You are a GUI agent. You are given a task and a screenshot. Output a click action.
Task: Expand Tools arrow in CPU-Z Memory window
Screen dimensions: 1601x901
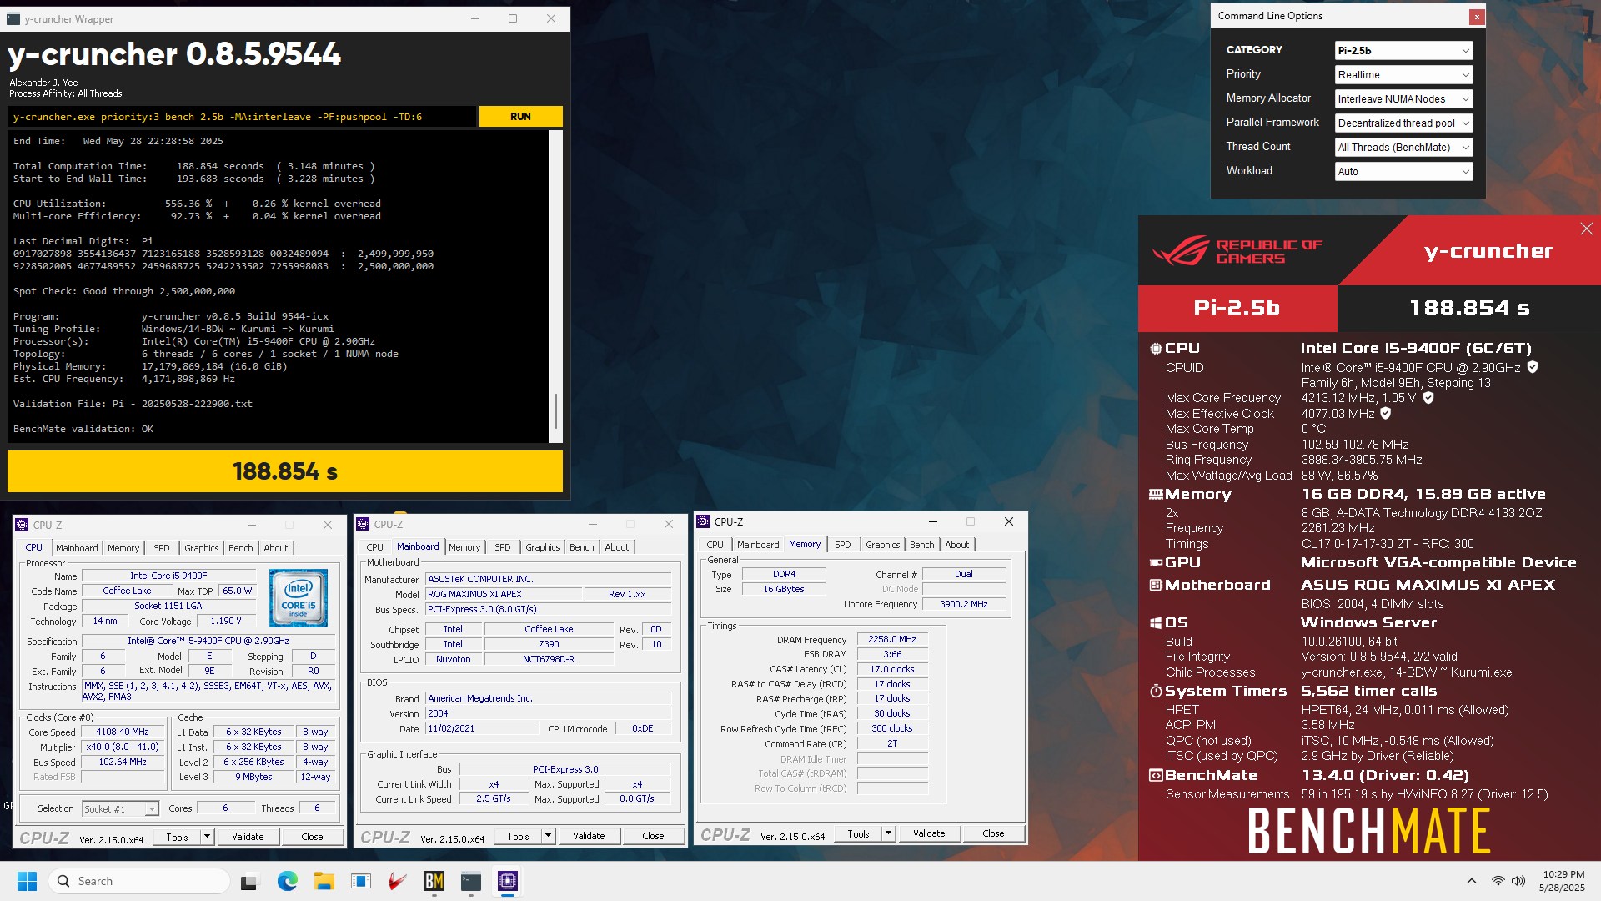point(889,833)
